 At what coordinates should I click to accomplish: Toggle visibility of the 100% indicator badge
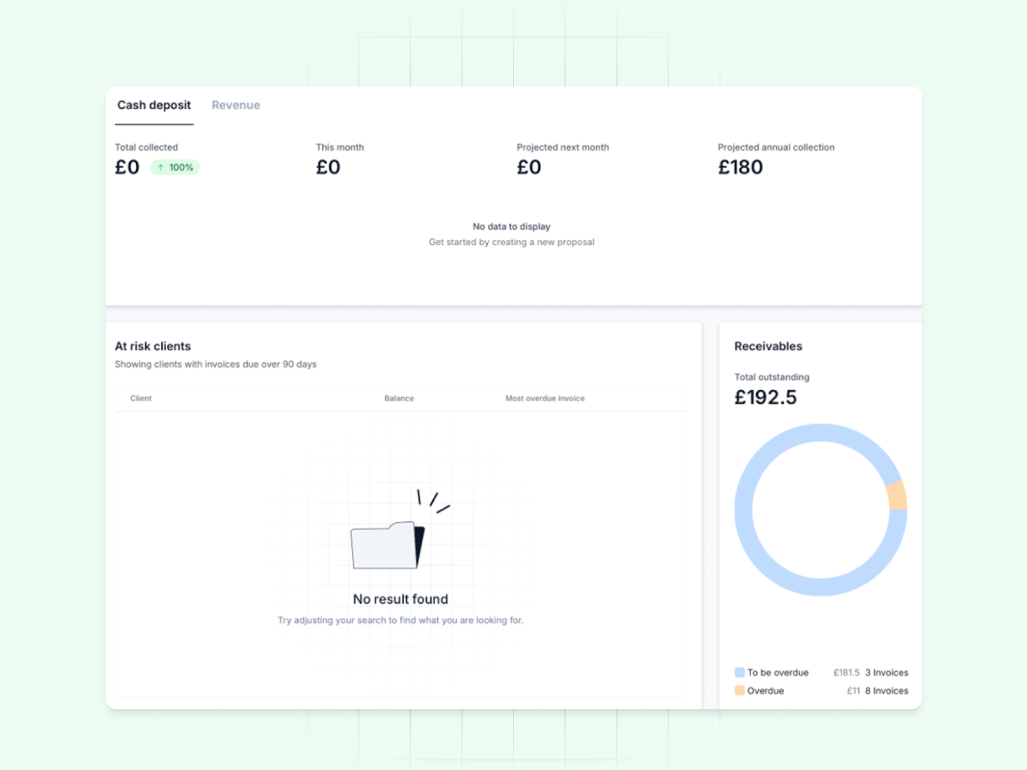[x=175, y=167]
